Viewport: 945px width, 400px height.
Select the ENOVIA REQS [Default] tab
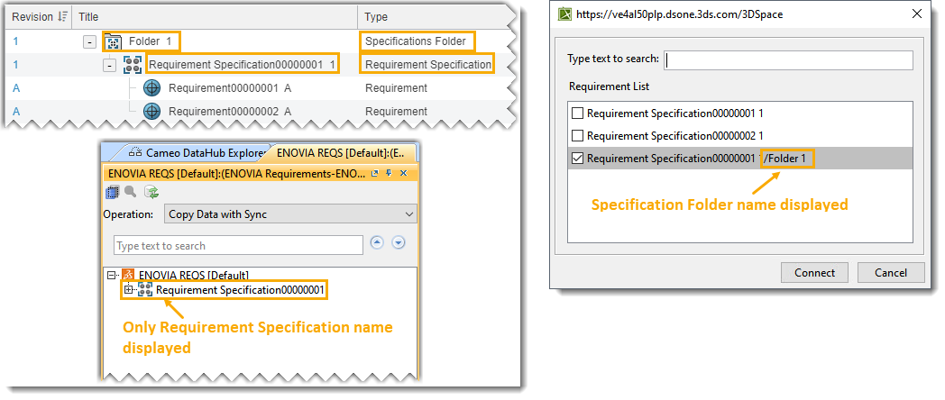pyautogui.click(x=343, y=153)
